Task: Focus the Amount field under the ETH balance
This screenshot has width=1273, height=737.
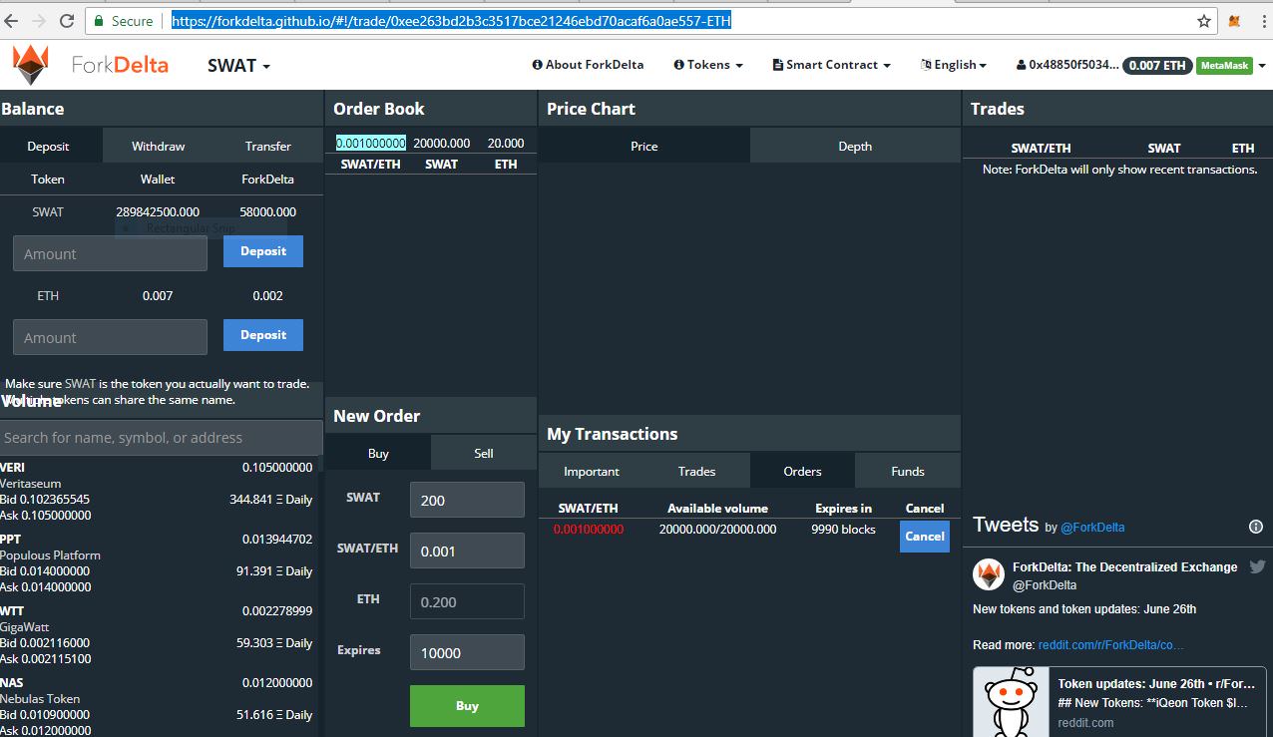Action: pyautogui.click(x=110, y=337)
